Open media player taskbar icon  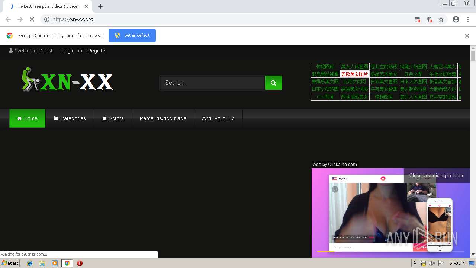tap(55, 263)
